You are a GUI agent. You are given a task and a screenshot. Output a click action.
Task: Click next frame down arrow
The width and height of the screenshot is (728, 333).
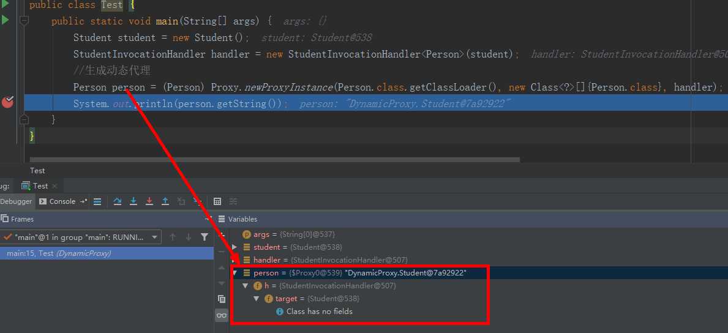(x=189, y=238)
